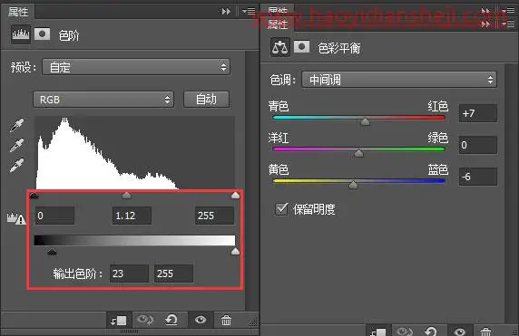519x336 pixels.
Task: Open the 预设 preset dropdown
Action: [136, 67]
